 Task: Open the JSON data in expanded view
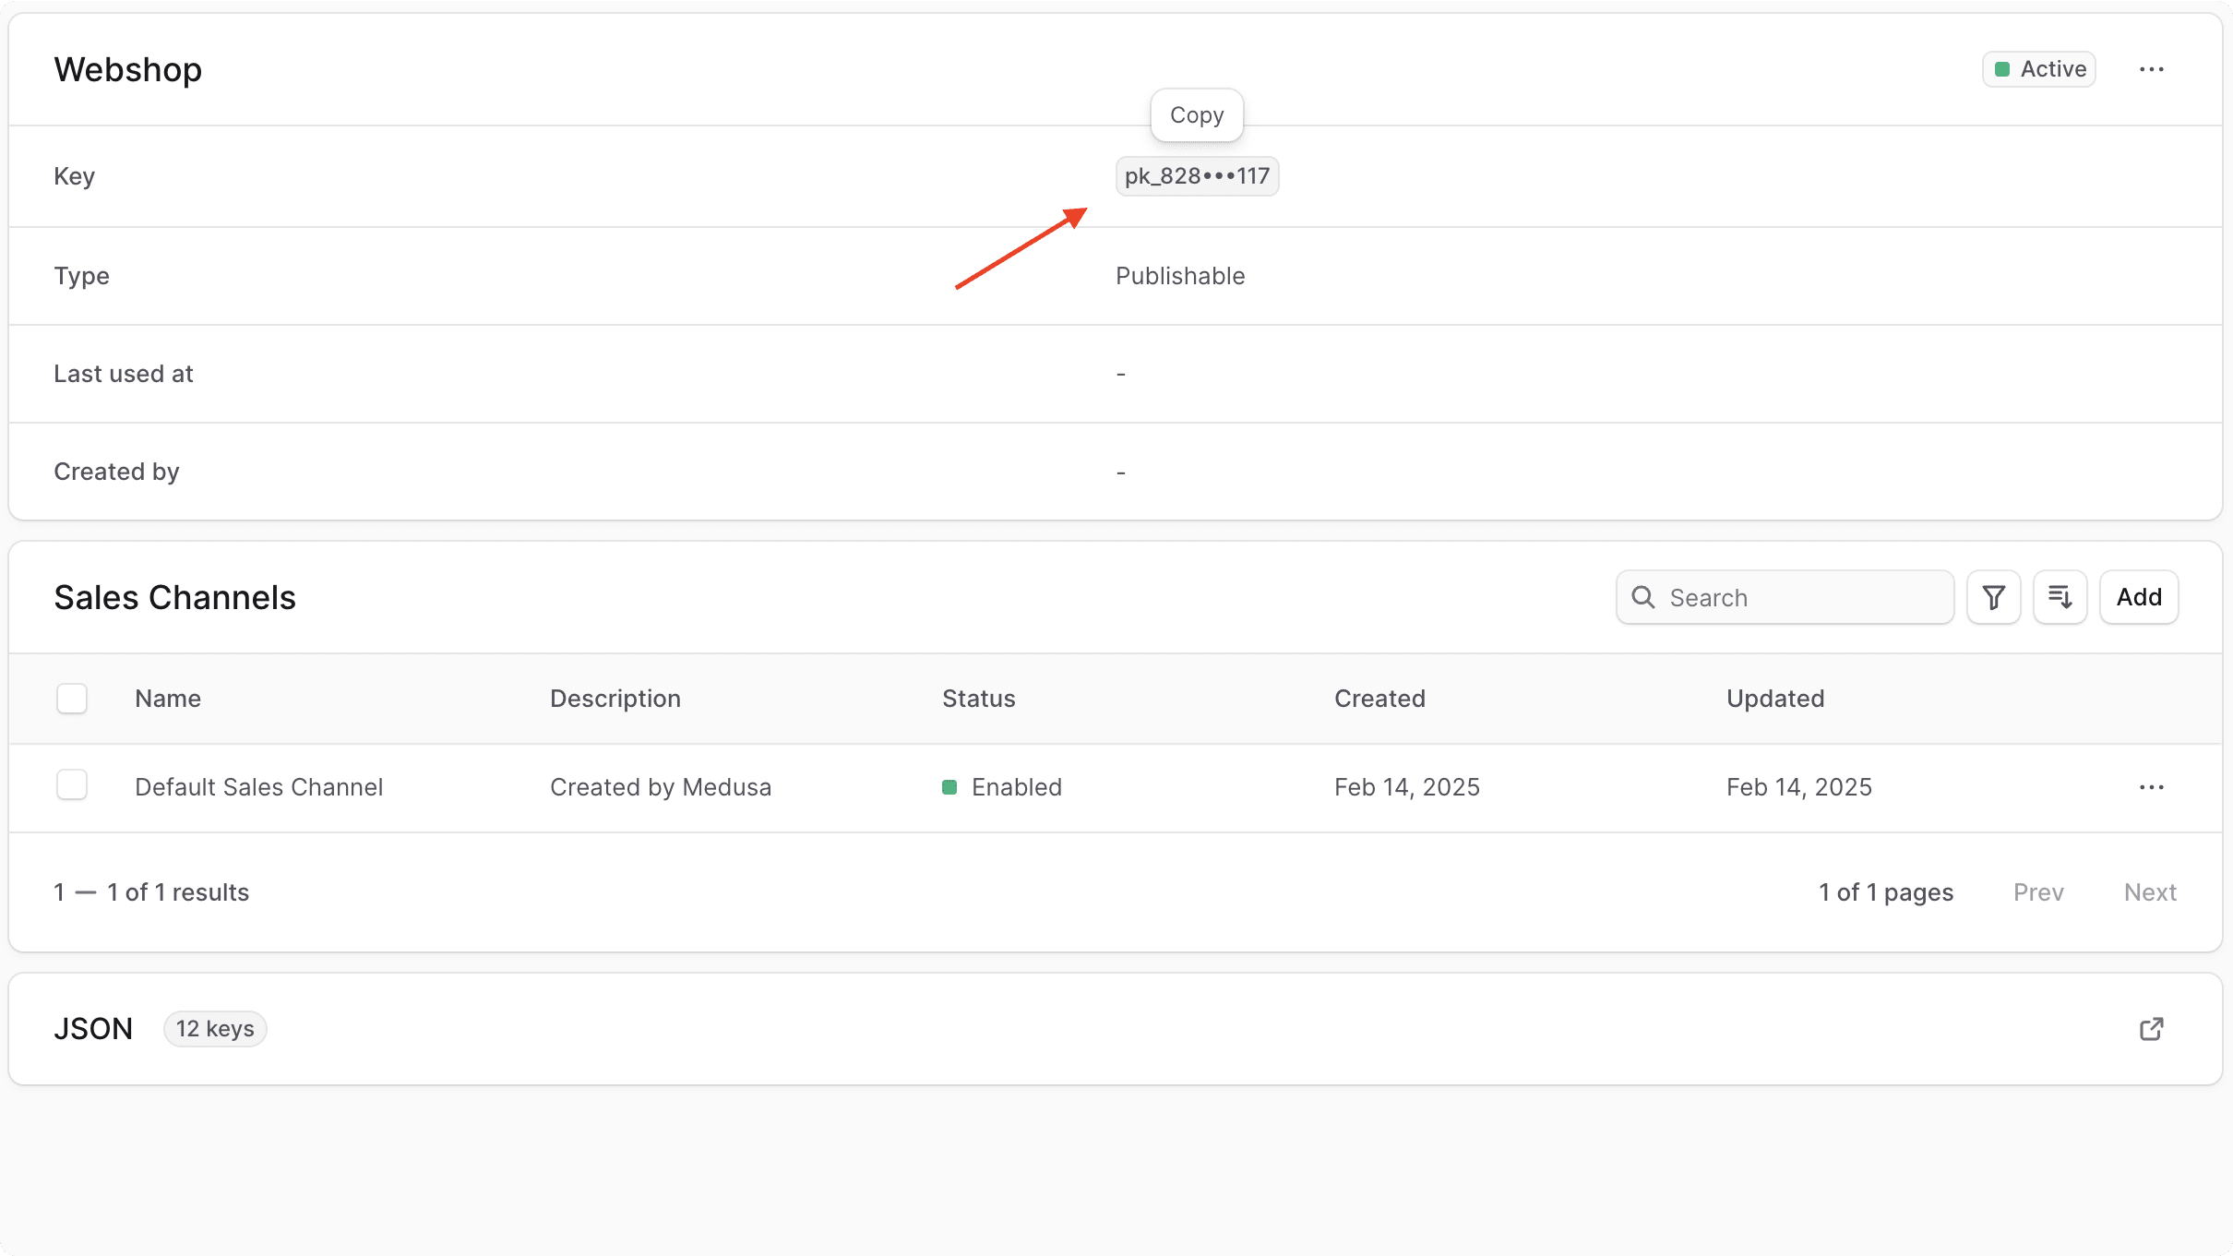tap(2151, 1028)
